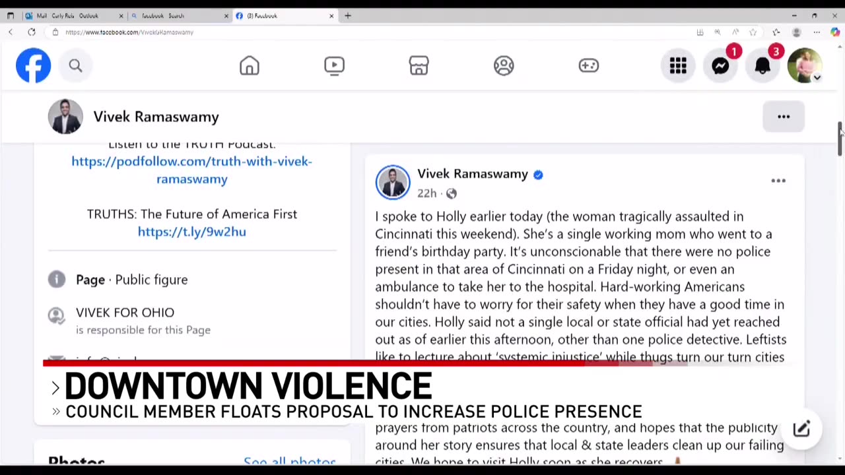This screenshot has height=475, width=845.
Task: Open the Groups icon in top navigation
Action: pos(504,65)
